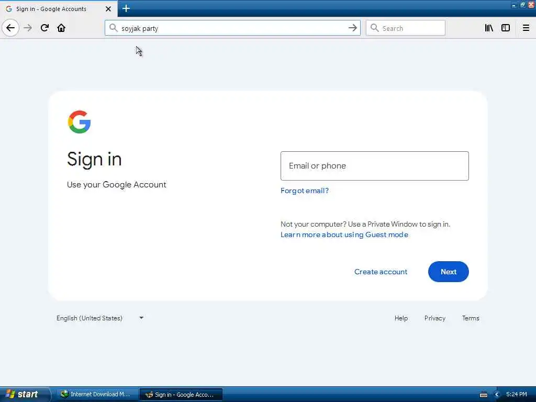Select the Sign in - Google Accounts tab
Image resolution: width=536 pixels, height=402 pixels.
click(x=58, y=9)
